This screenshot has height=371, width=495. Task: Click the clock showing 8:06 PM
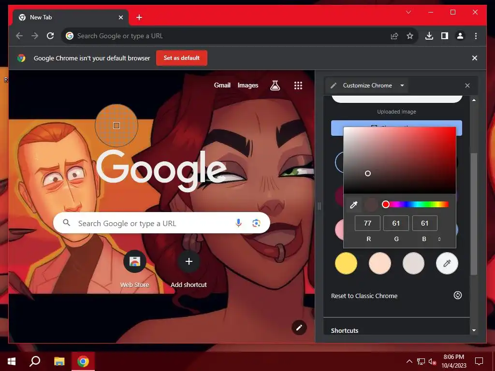[453, 361]
